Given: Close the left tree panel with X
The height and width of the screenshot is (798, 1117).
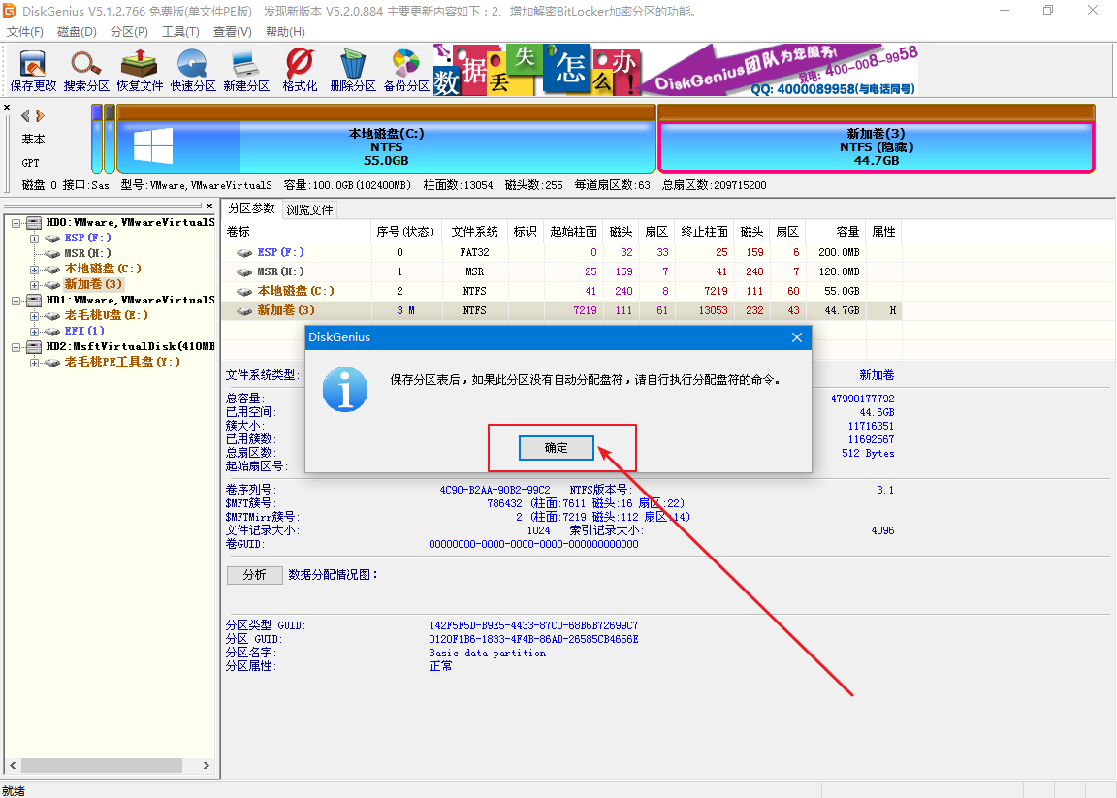Looking at the screenshot, I should (x=209, y=206).
